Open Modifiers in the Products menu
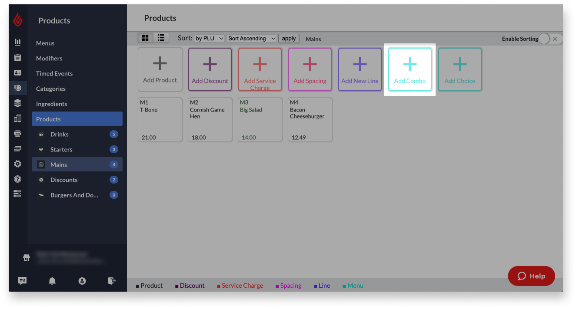The height and width of the screenshot is (309, 576). click(49, 58)
